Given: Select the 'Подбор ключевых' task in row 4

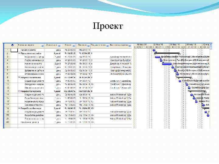Looking at the screenshot, I should click(x=34, y=60).
